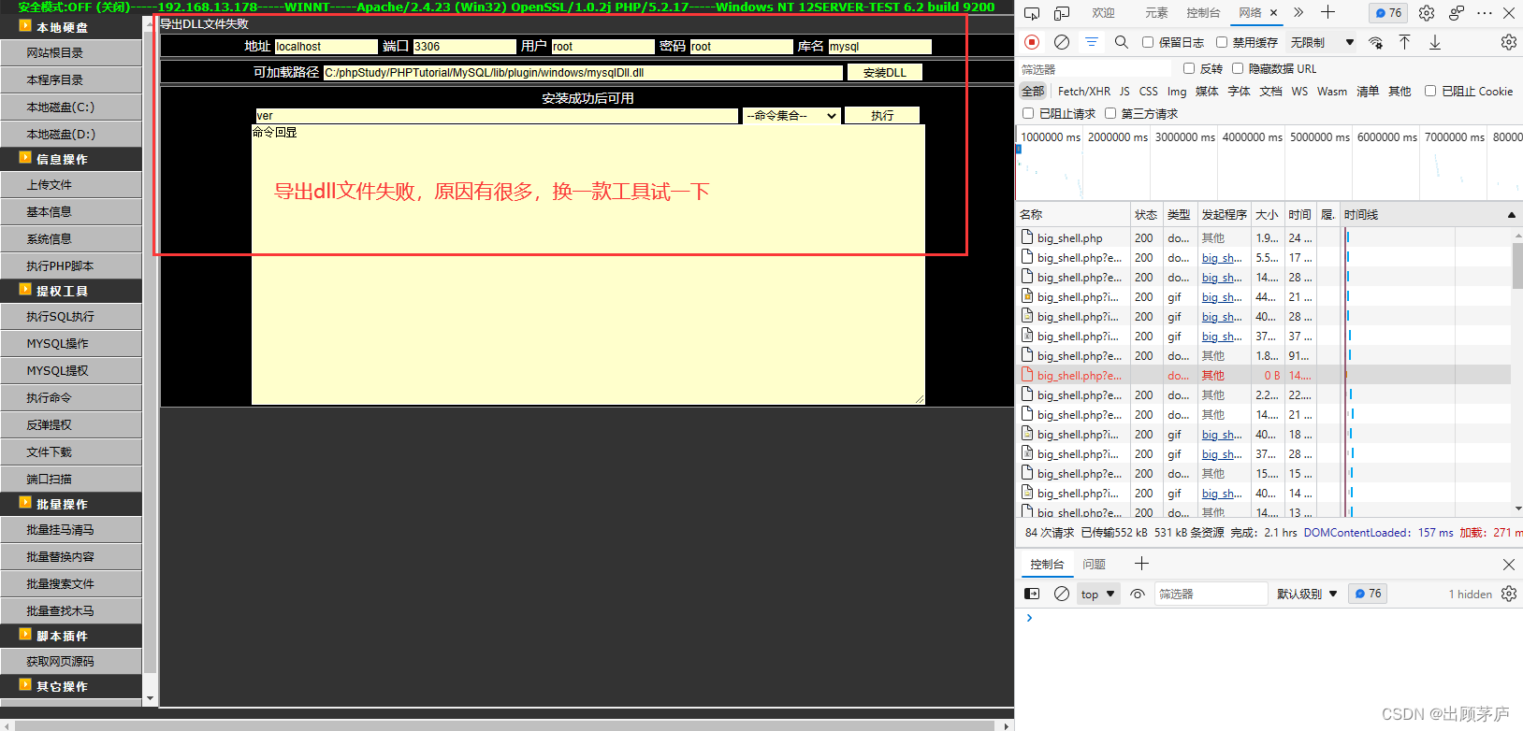Clear the console icon in drawer
This screenshot has height=731, width=1523.
(x=1062, y=594)
